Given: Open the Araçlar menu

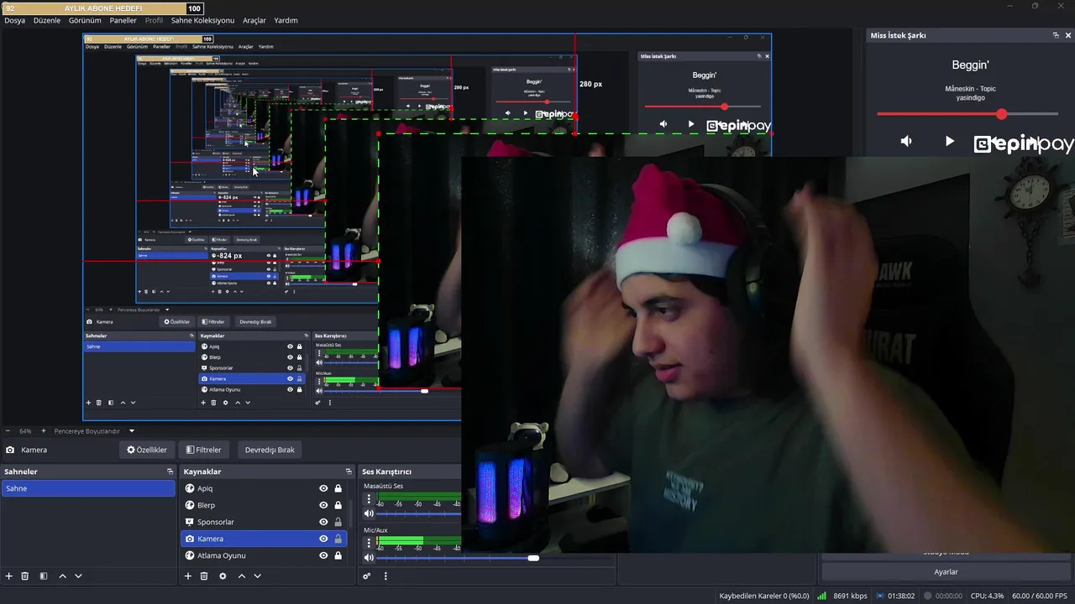Looking at the screenshot, I should pos(254,20).
